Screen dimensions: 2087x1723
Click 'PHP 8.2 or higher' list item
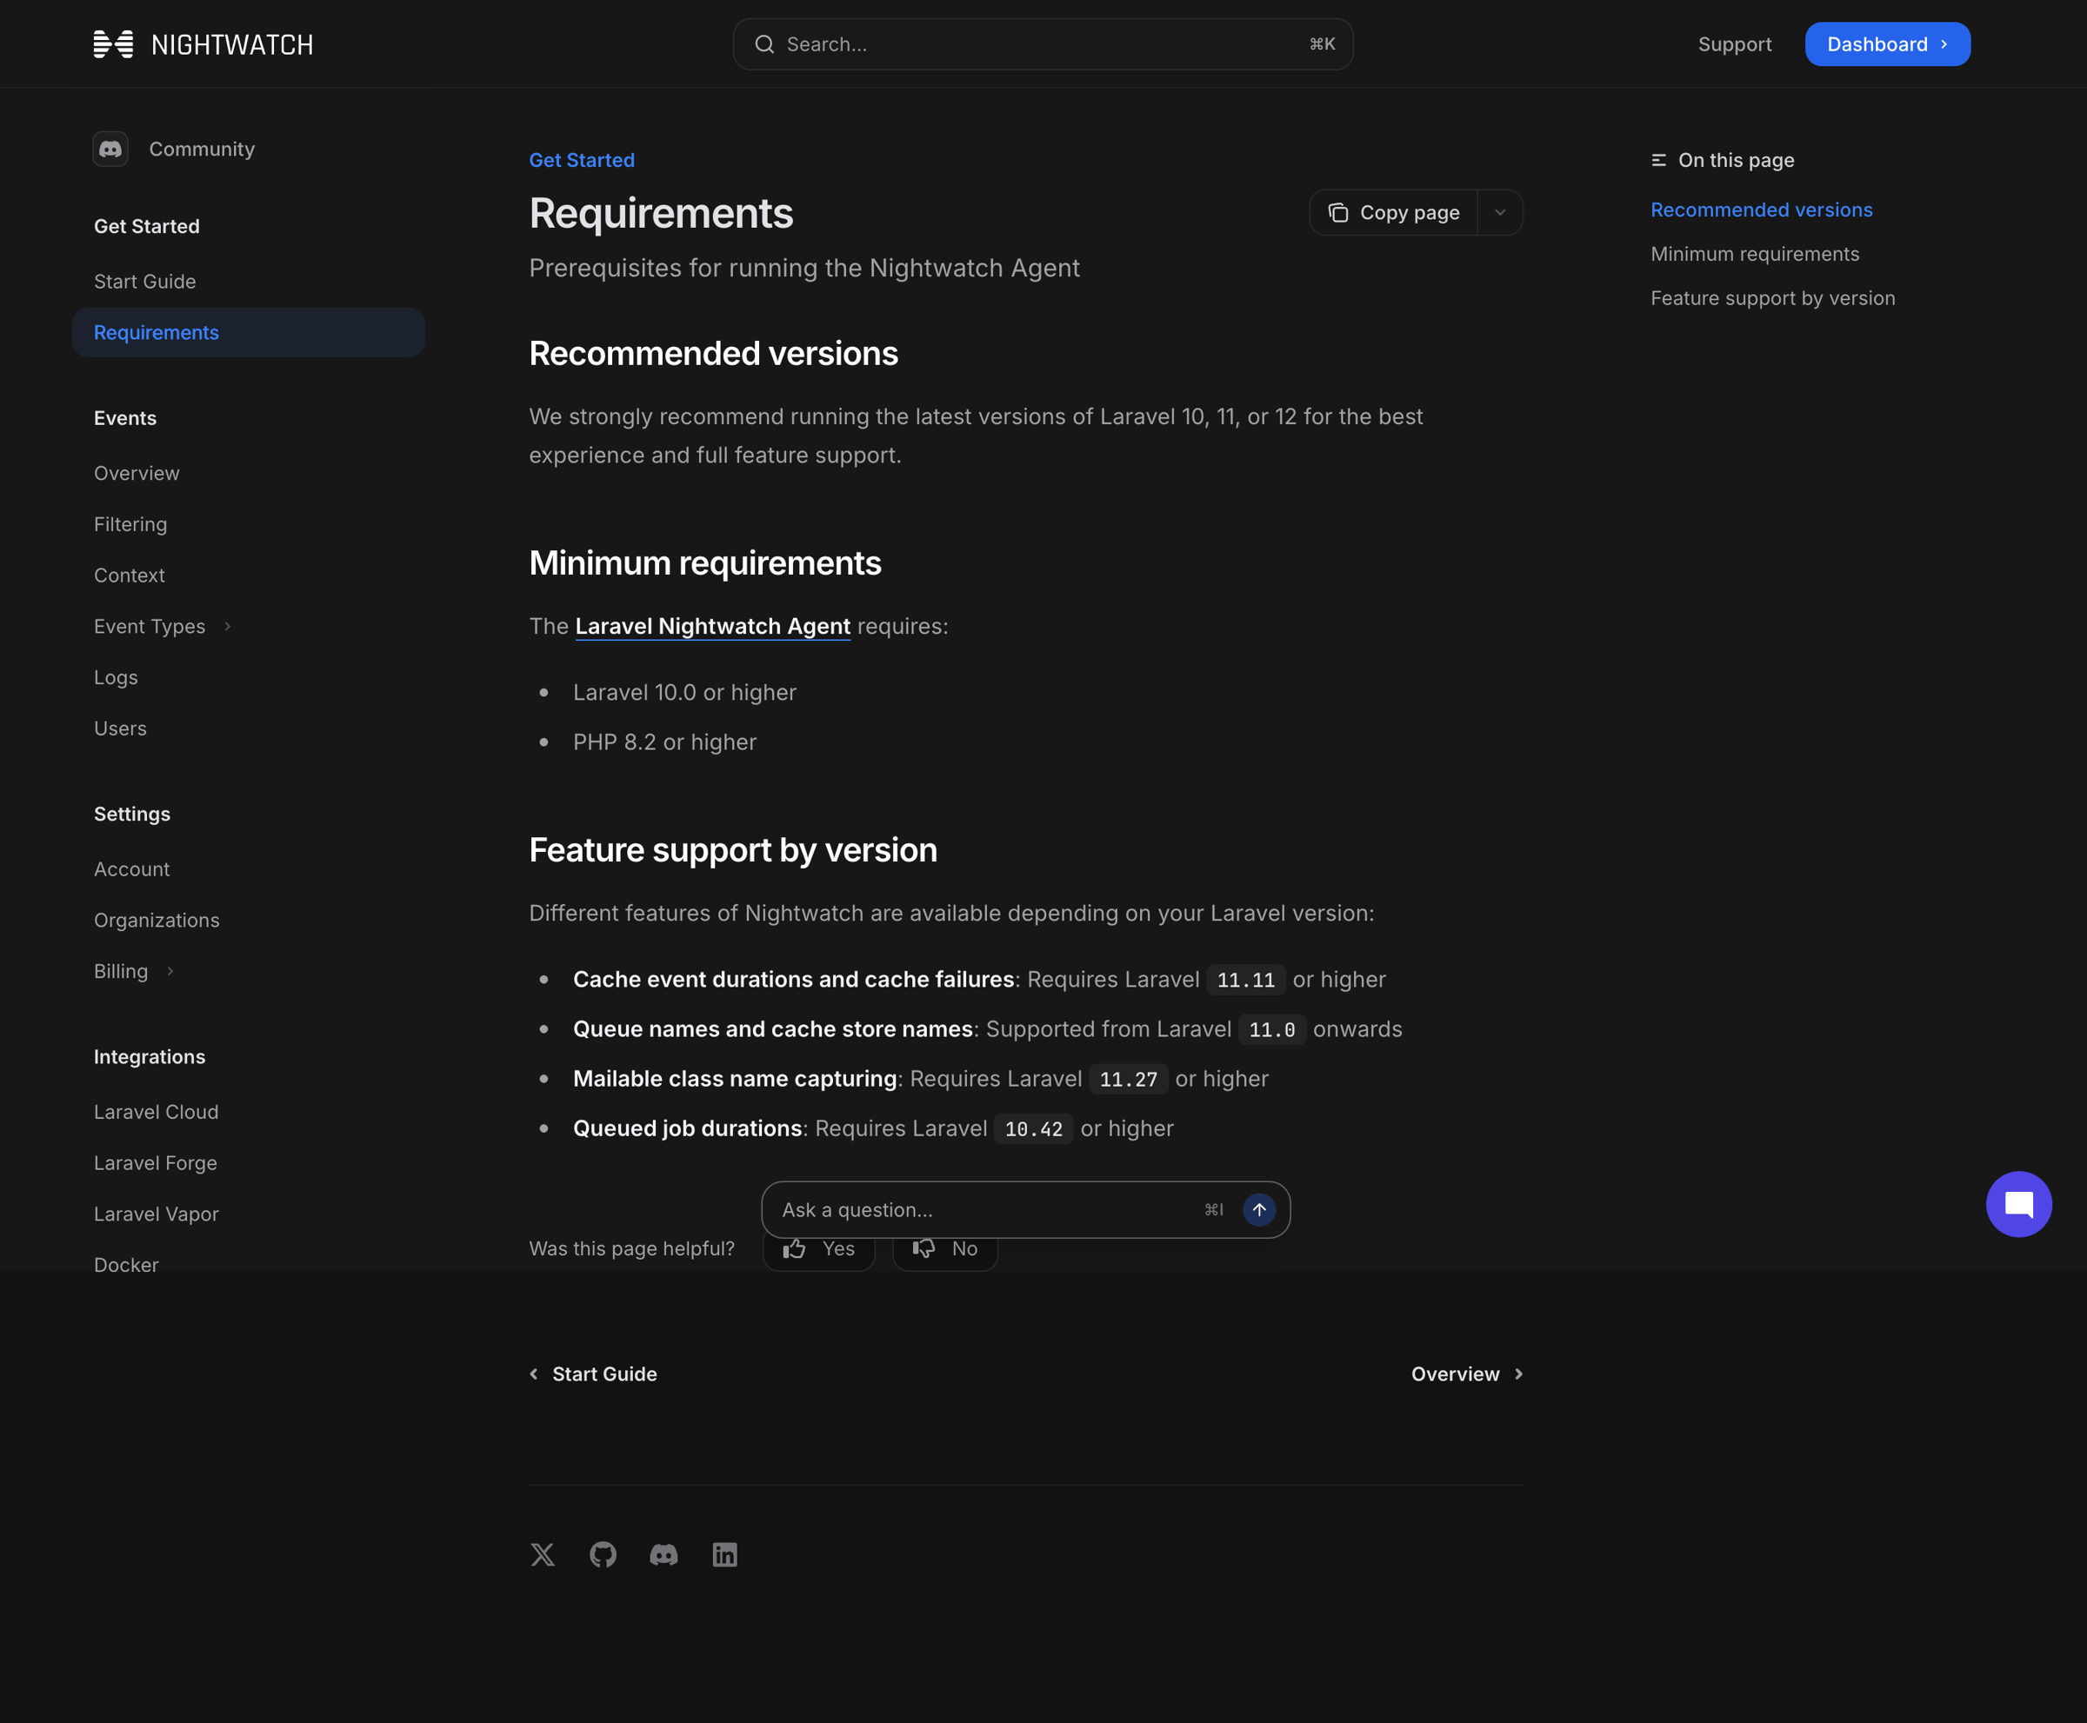click(664, 742)
